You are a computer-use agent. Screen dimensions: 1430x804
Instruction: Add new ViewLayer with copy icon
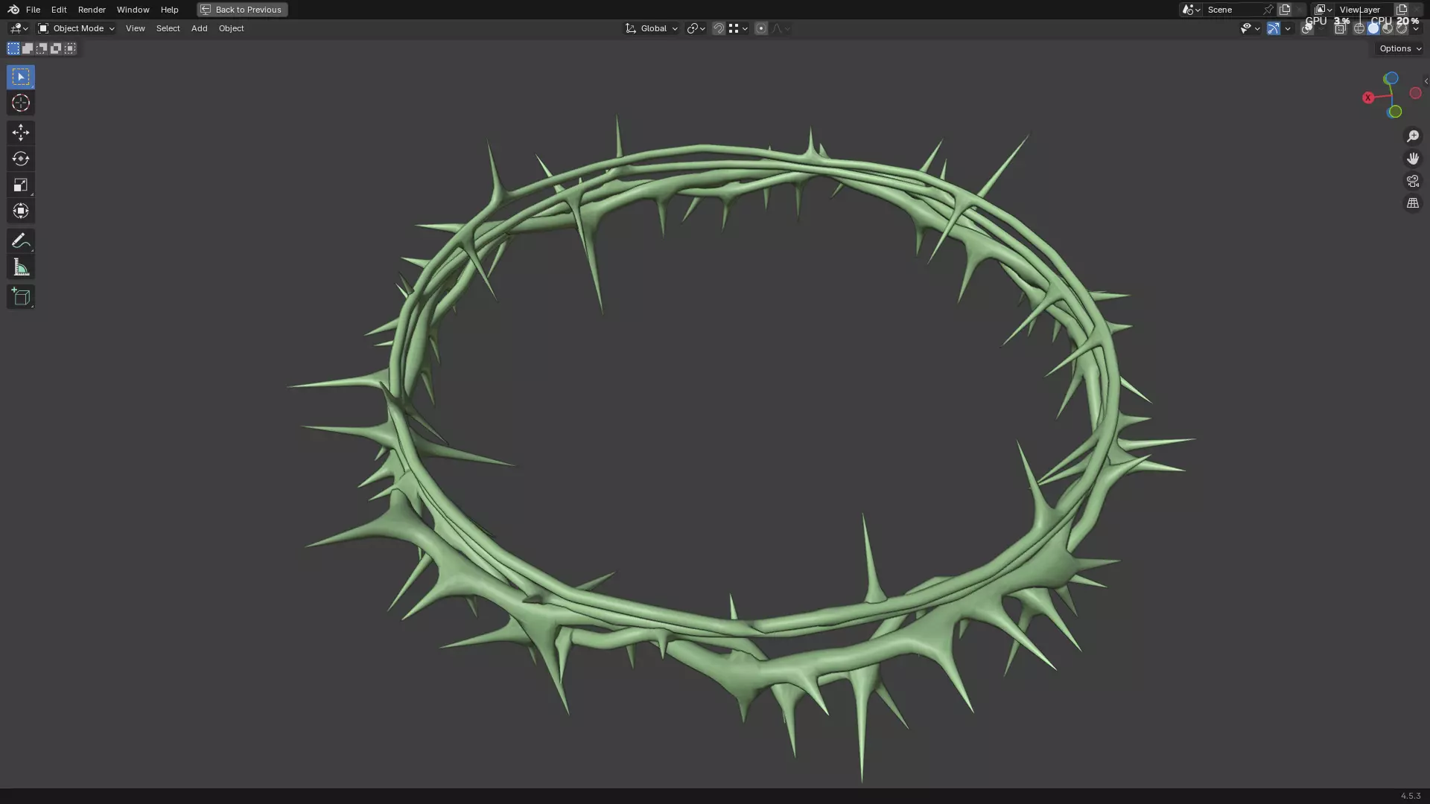pos(1402,10)
